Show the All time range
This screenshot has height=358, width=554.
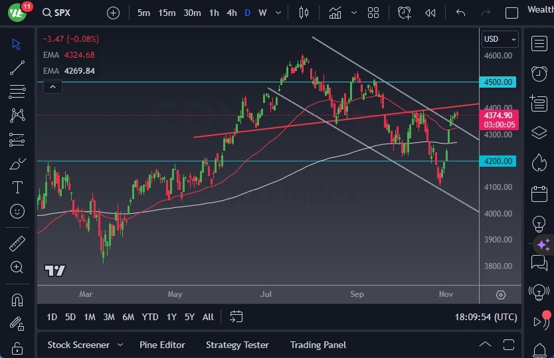coord(208,317)
